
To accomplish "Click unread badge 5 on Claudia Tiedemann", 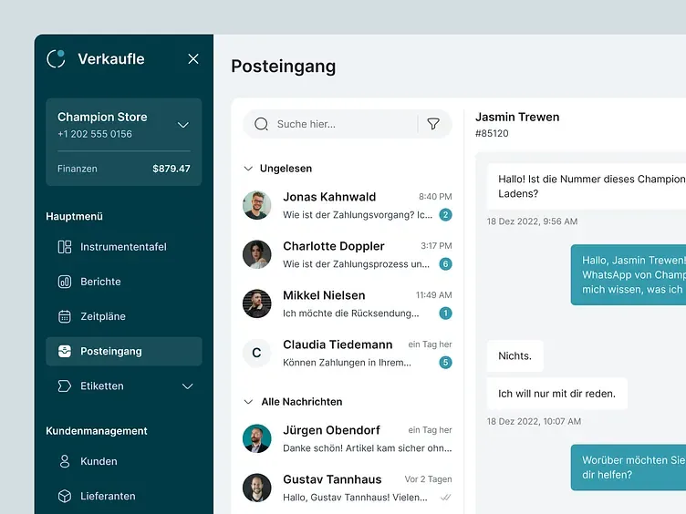I will [x=445, y=363].
